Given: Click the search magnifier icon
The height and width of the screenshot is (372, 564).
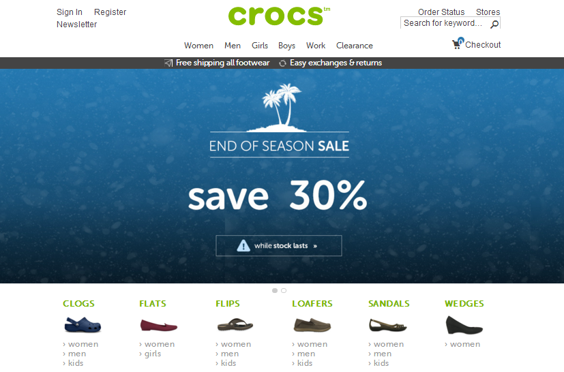Looking at the screenshot, I should coord(494,24).
